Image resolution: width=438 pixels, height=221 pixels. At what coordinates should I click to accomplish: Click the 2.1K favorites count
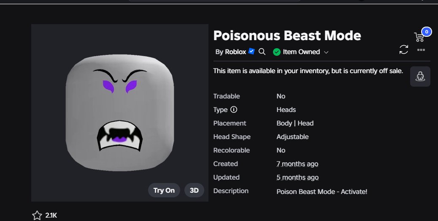(x=51, y=215)
